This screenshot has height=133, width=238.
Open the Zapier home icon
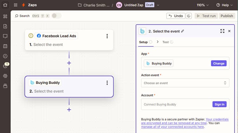(5, 5)
